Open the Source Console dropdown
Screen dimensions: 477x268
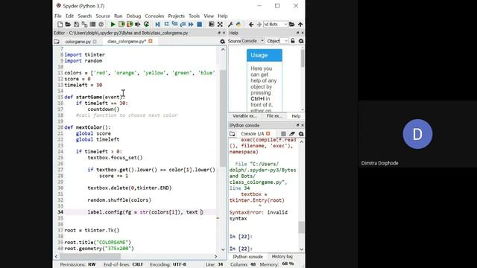pos(253,41)
